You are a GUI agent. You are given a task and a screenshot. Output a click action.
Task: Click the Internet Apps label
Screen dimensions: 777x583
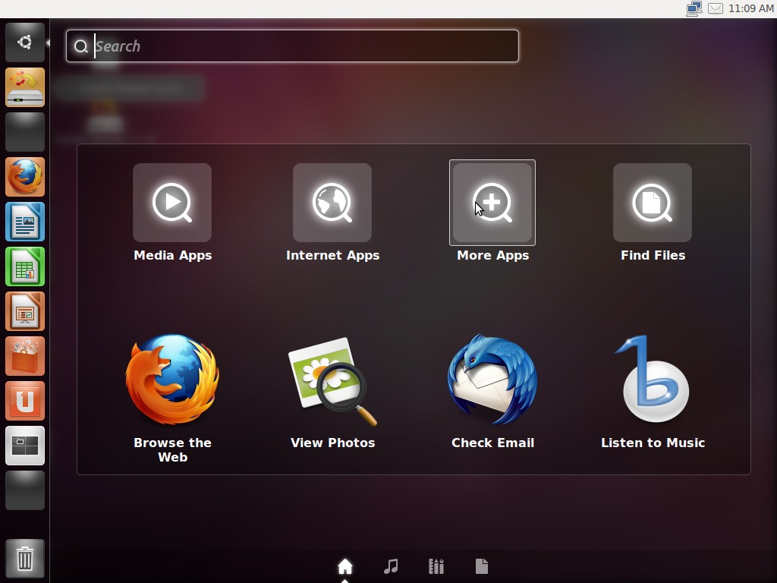(332, 255)
